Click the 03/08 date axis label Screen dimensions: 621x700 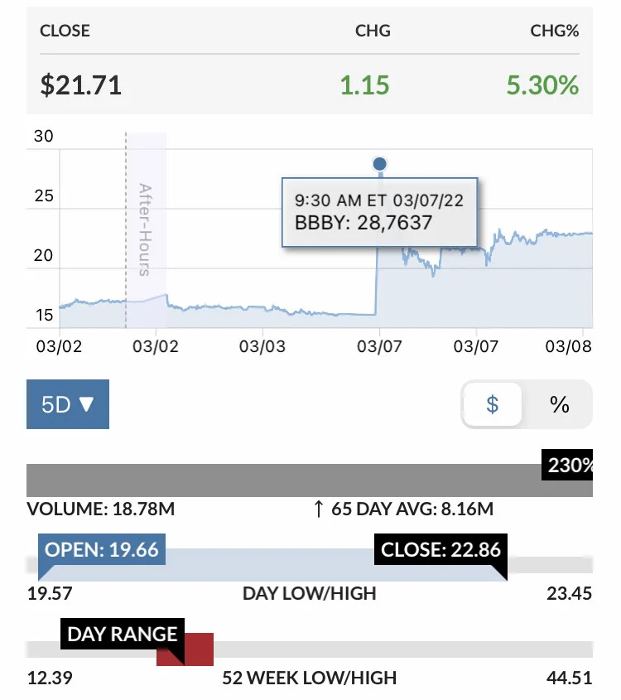[x=568, y=346]
